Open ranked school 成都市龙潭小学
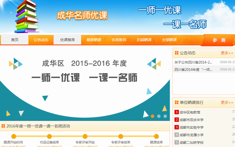235x147 pixels. tap(192, 135)
